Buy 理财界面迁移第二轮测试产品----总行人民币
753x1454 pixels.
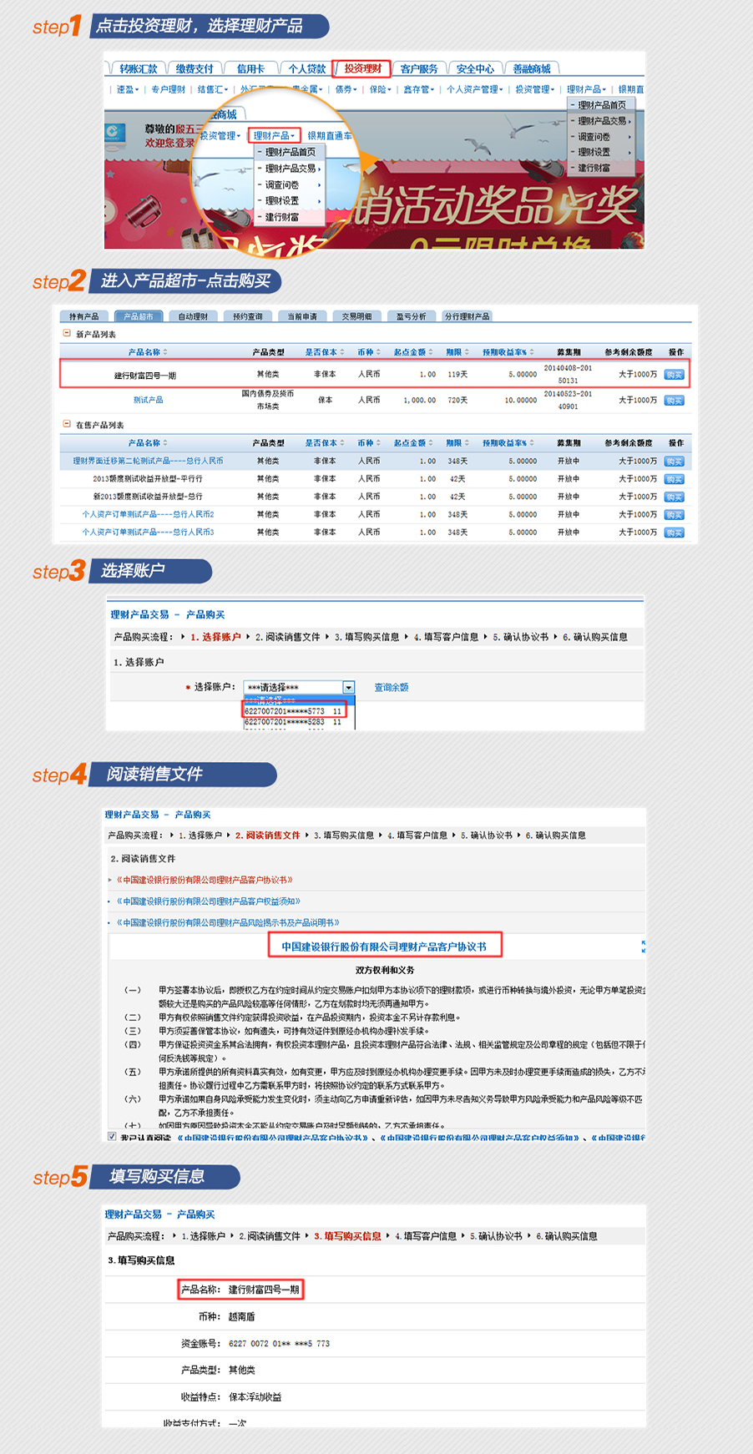click(x=674, y=462)
